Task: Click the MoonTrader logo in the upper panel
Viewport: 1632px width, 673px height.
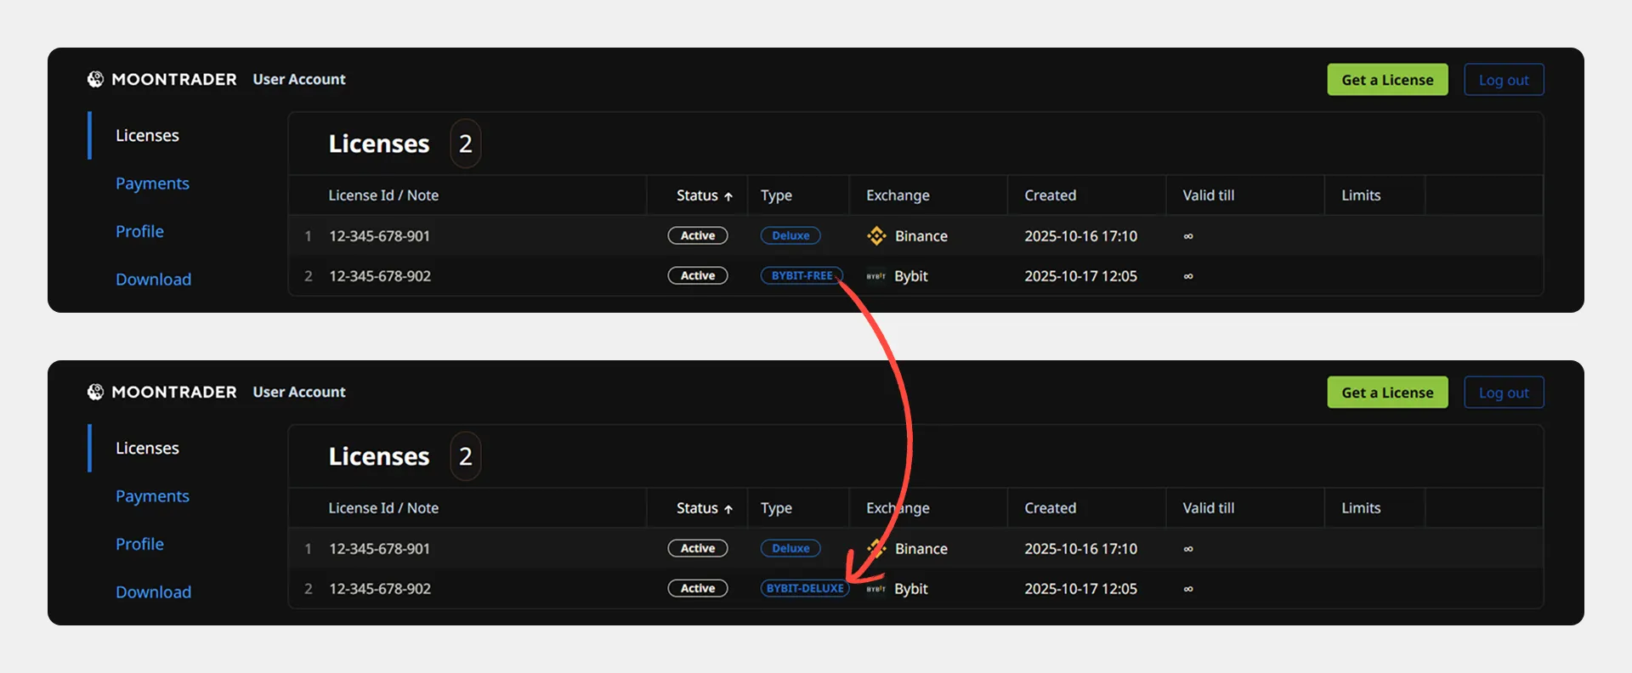Action: (95, 79)
